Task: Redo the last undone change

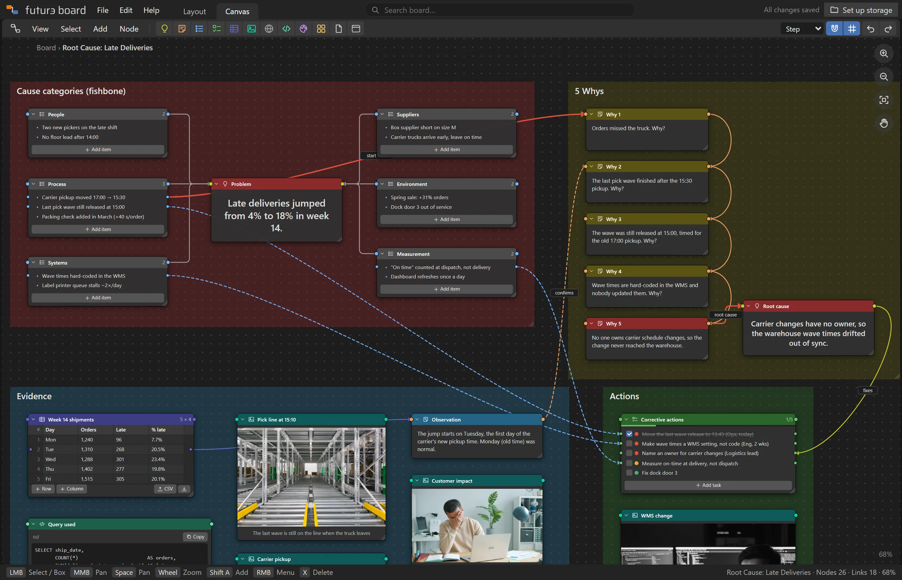Action: [x=888, y=29]
